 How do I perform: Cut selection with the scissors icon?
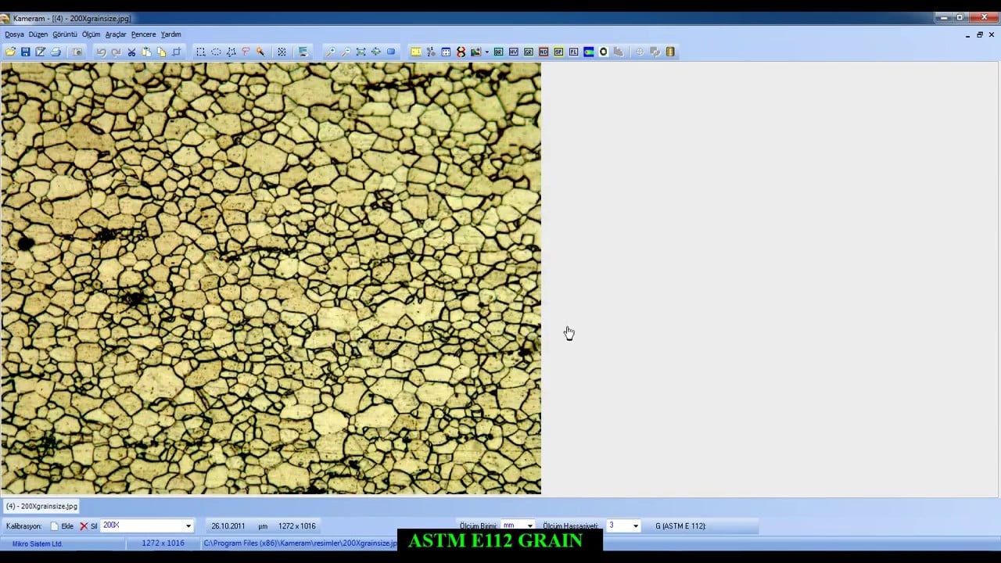click(x=131, y=52)
